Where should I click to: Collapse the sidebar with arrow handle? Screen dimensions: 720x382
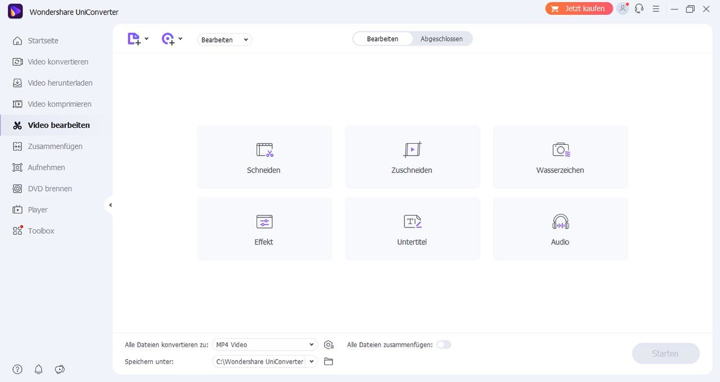click(110, 205)
